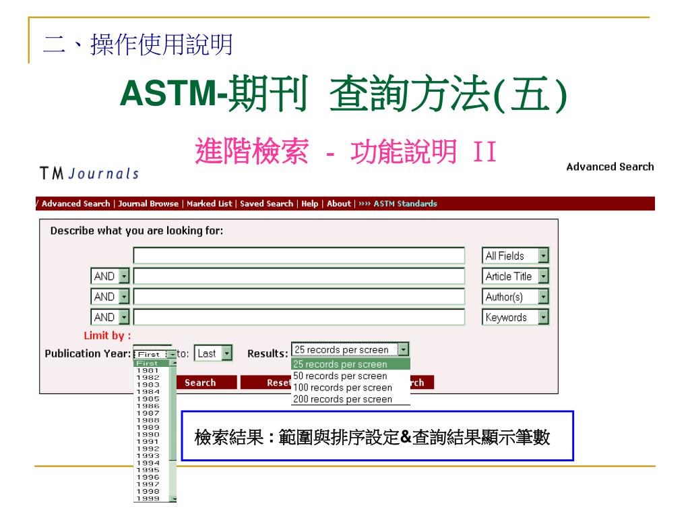Select year 1982 in the list
This screenshot has width=690, height=518.
pyautogui.click(x=152, y=378)
